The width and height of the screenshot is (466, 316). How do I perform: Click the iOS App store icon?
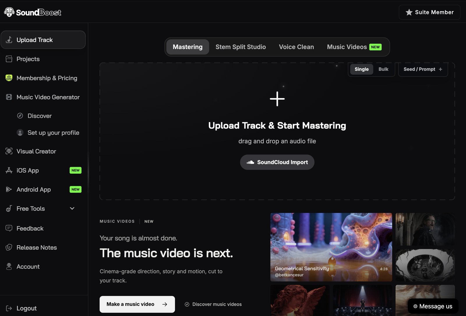[x=9, y=170]
